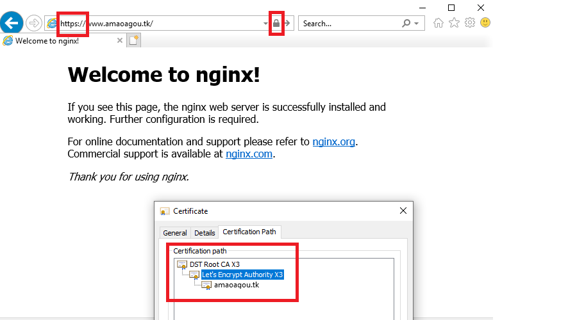Open a new tab
Screen dimensions: 577x320
tap(133, 40)
